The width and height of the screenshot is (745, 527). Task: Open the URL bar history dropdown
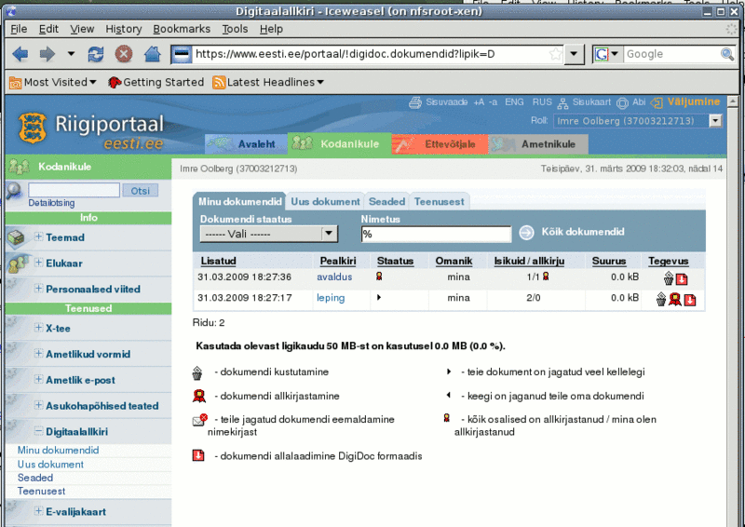pyautogui.click(x=574, y=54)
